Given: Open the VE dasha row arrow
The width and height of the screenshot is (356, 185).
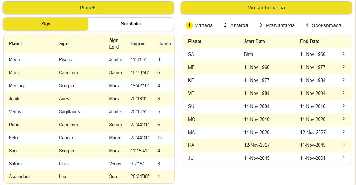Looking at the screenshot, I should pyautogui.click(x=344, y=92).
